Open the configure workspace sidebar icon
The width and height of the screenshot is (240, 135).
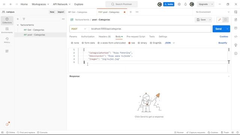click(7, 51)
